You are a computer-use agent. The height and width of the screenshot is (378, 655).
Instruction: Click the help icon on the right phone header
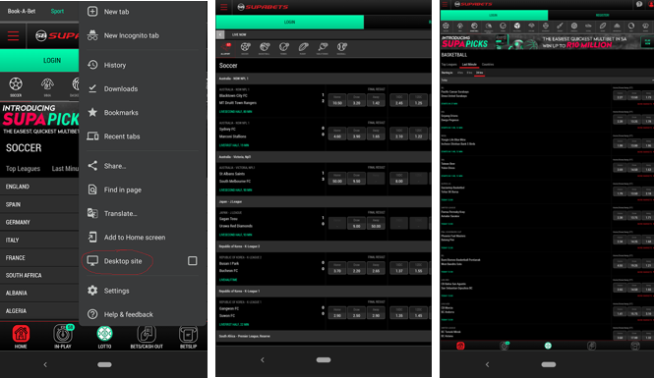click(639, 4)
